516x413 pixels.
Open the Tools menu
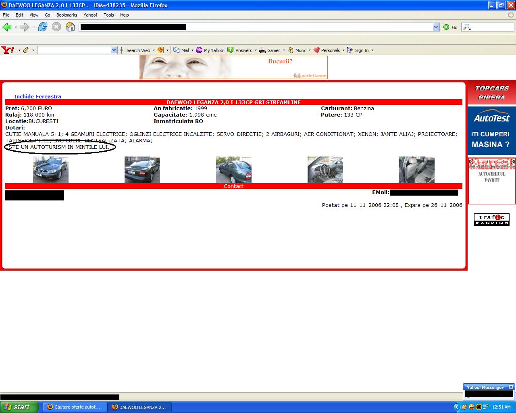[108, 15]
